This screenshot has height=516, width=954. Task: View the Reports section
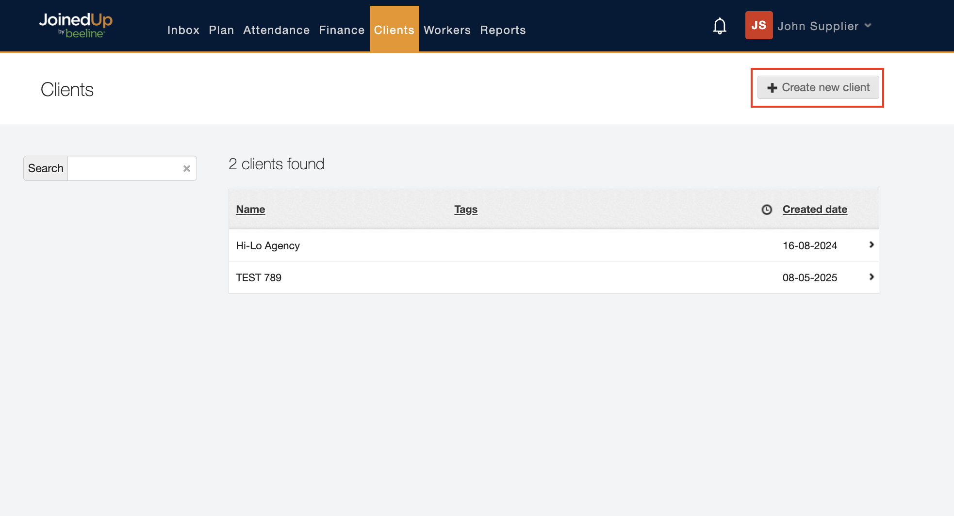(x=503, y=30)
